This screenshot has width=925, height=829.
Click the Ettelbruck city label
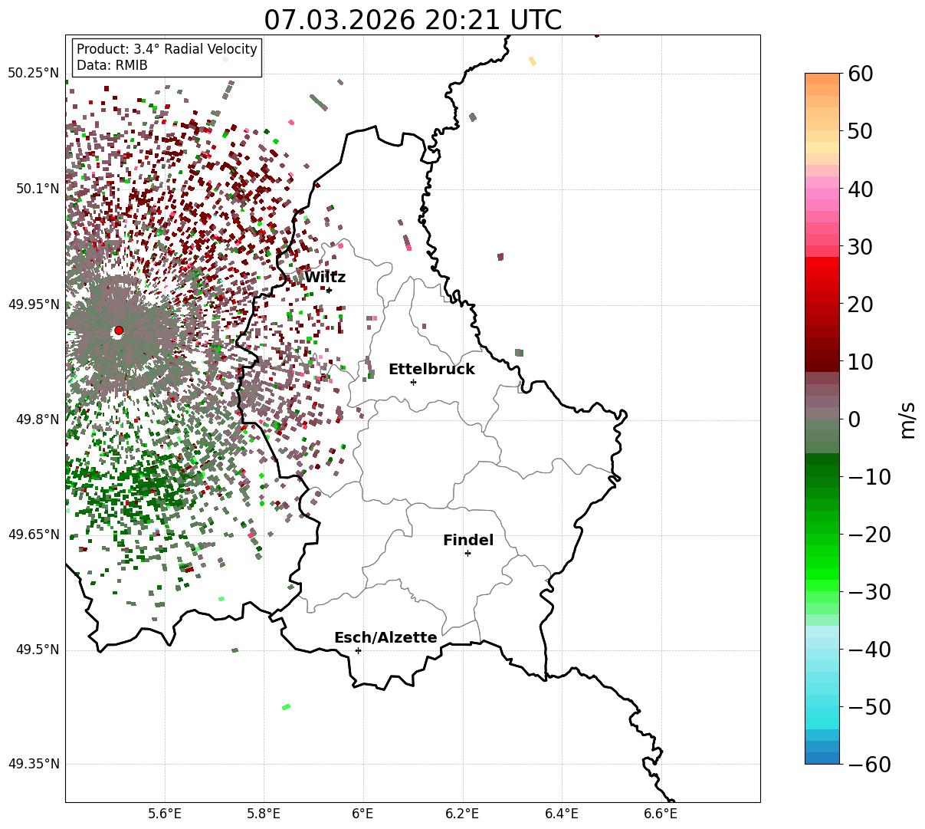click(431, 370)
